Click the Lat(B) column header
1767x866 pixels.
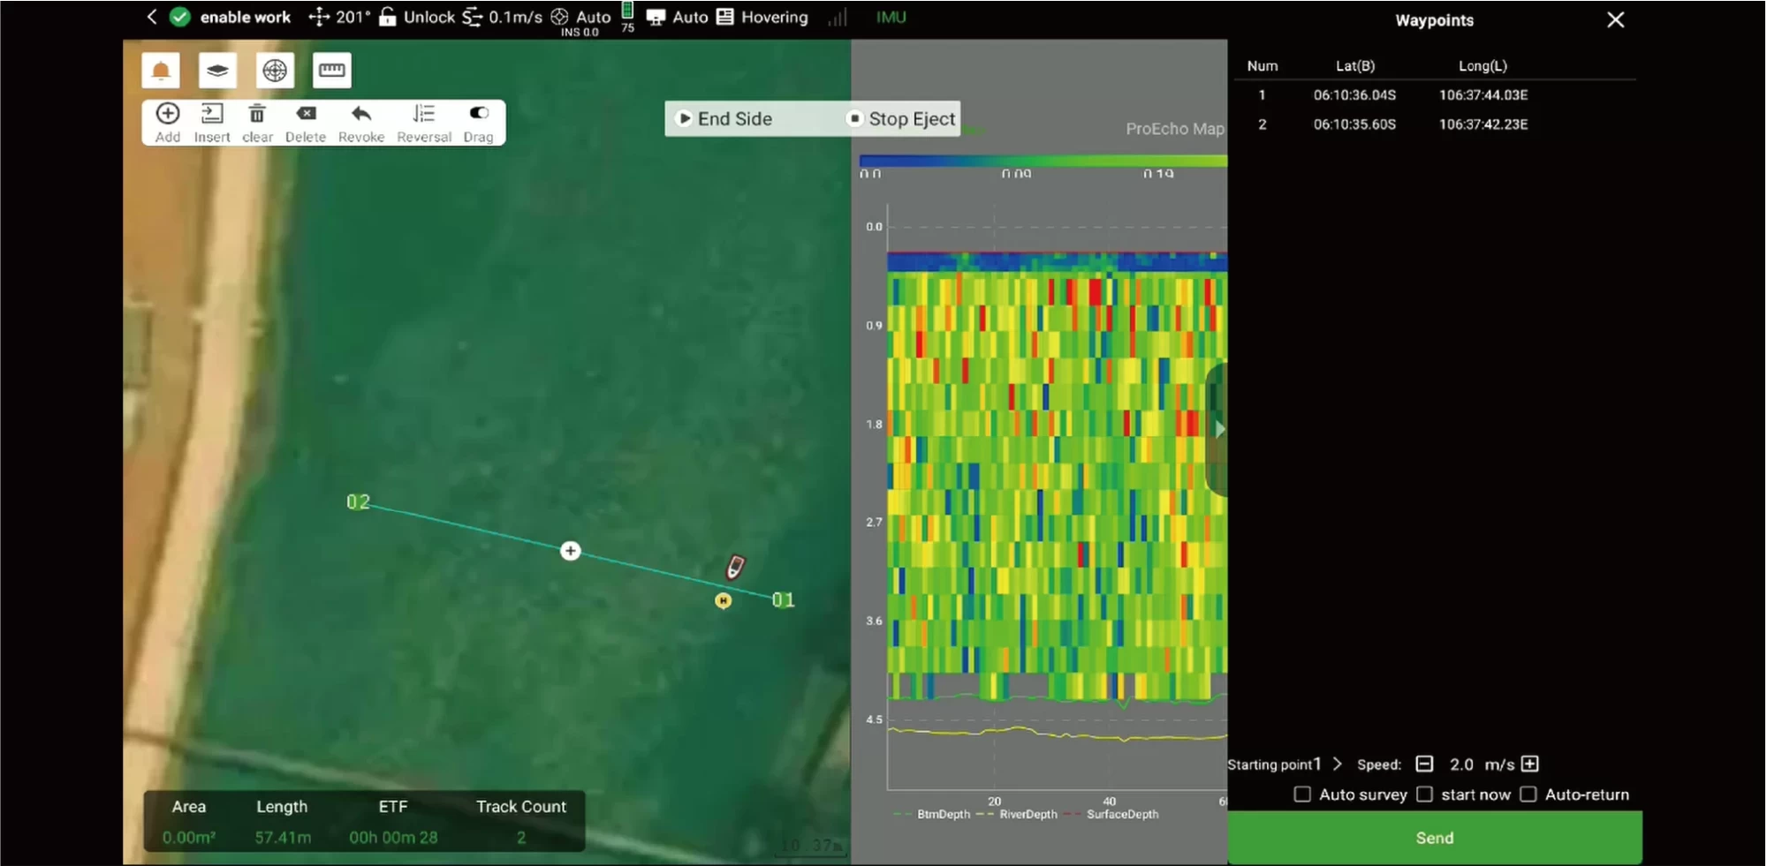tap(1355, 66)
